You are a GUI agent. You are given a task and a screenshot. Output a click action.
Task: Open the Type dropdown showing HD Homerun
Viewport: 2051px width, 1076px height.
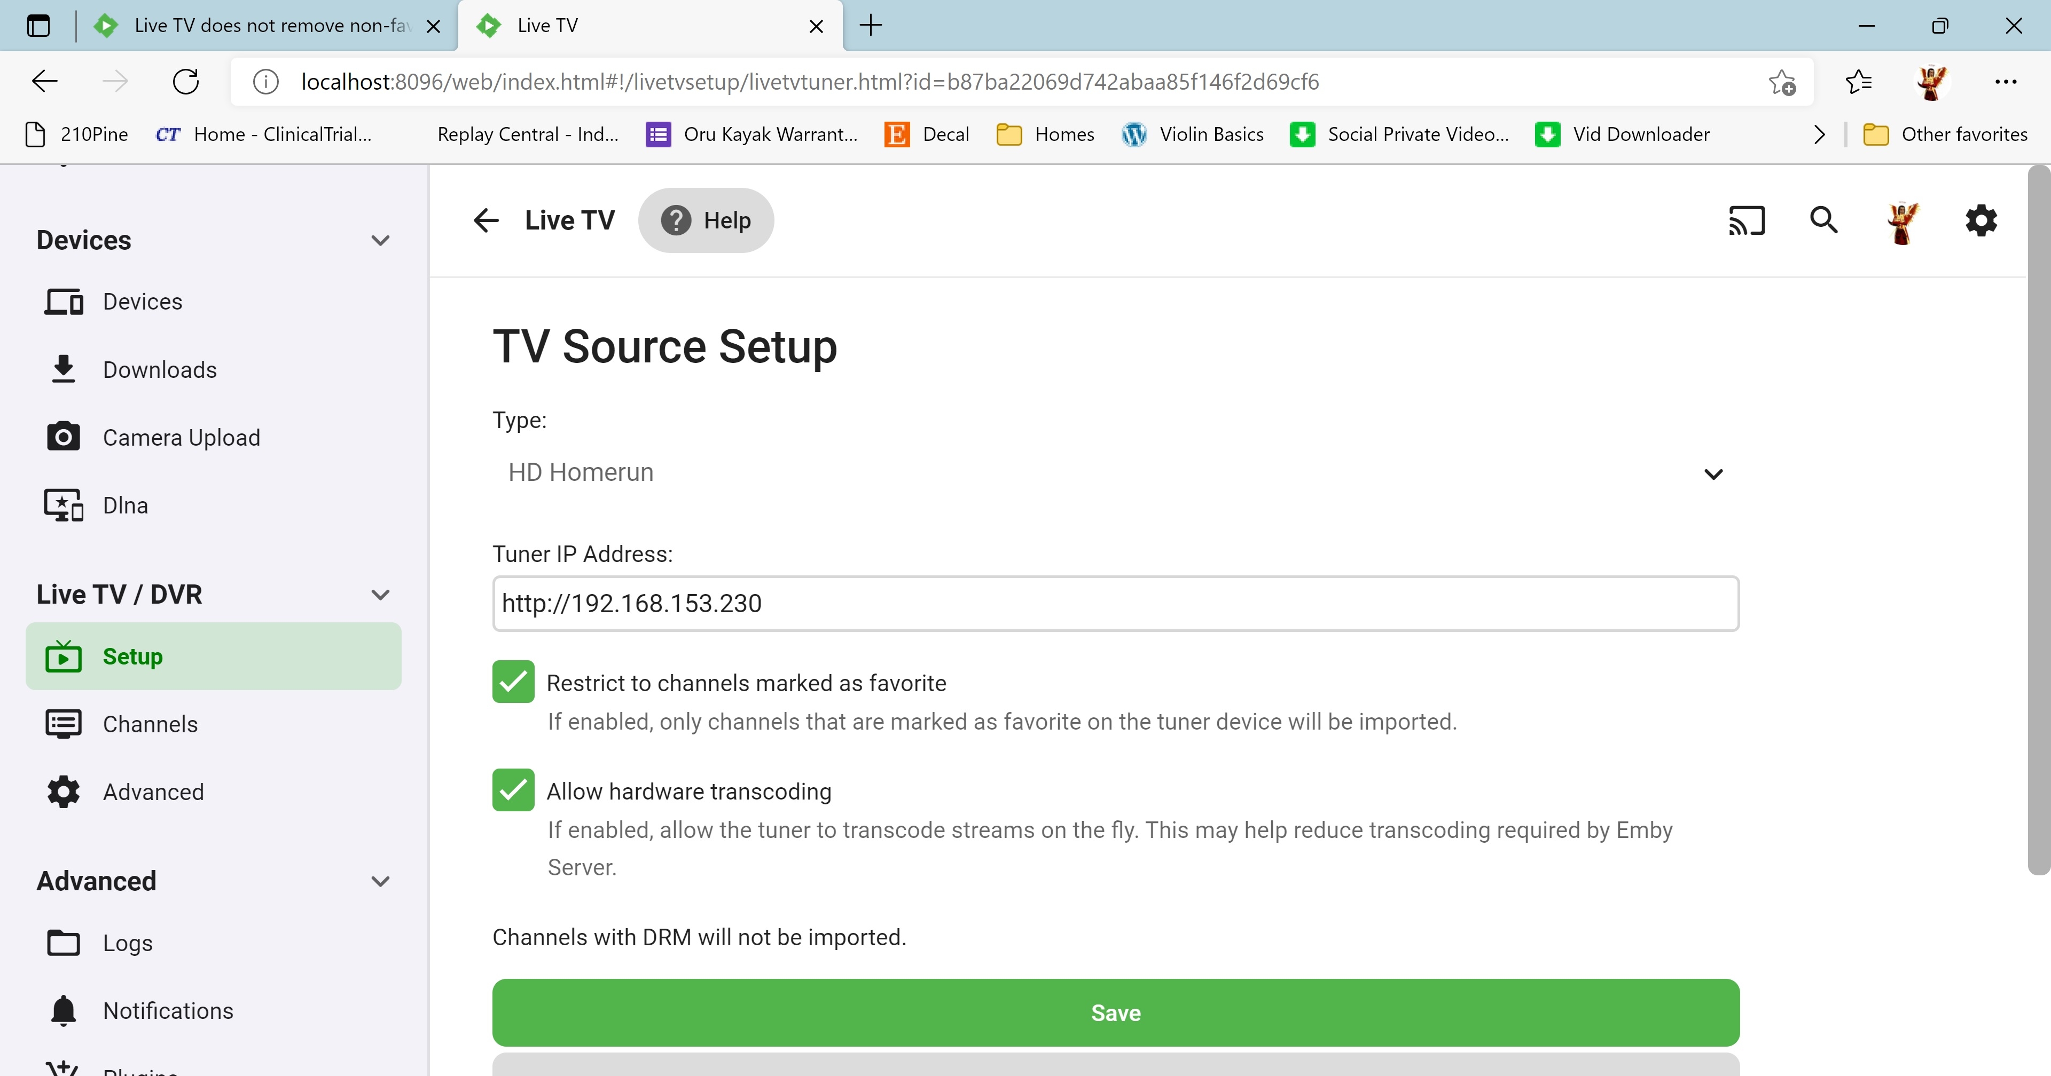point(1115,473)
